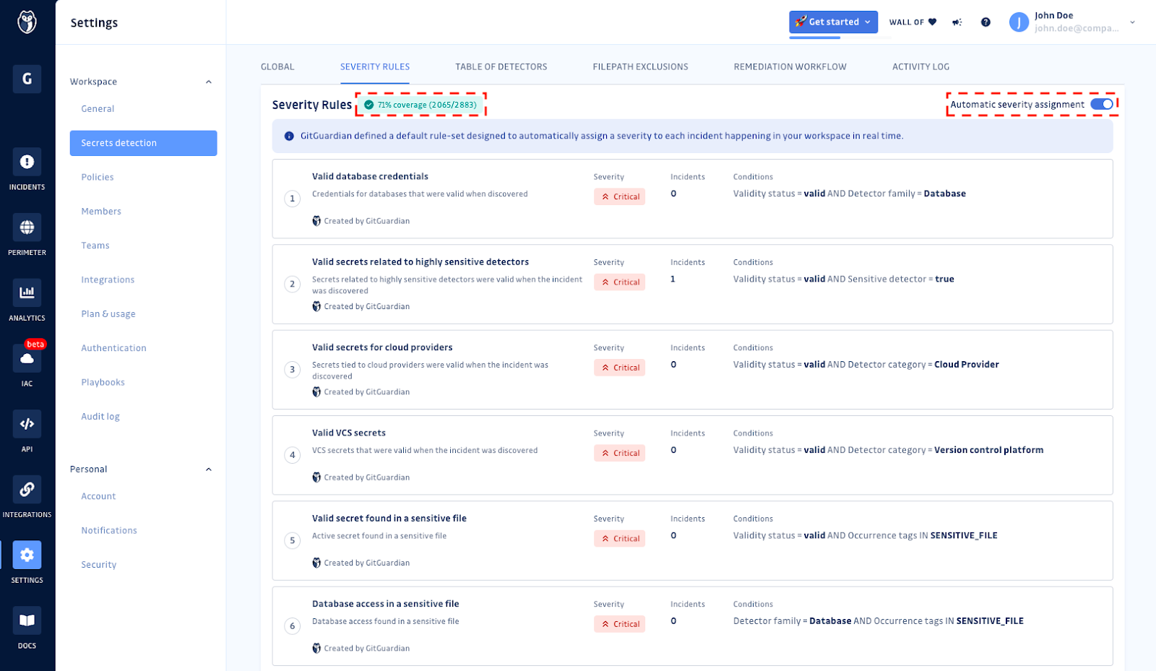Click rule number 5 circle badge

[x=292, y=540]
